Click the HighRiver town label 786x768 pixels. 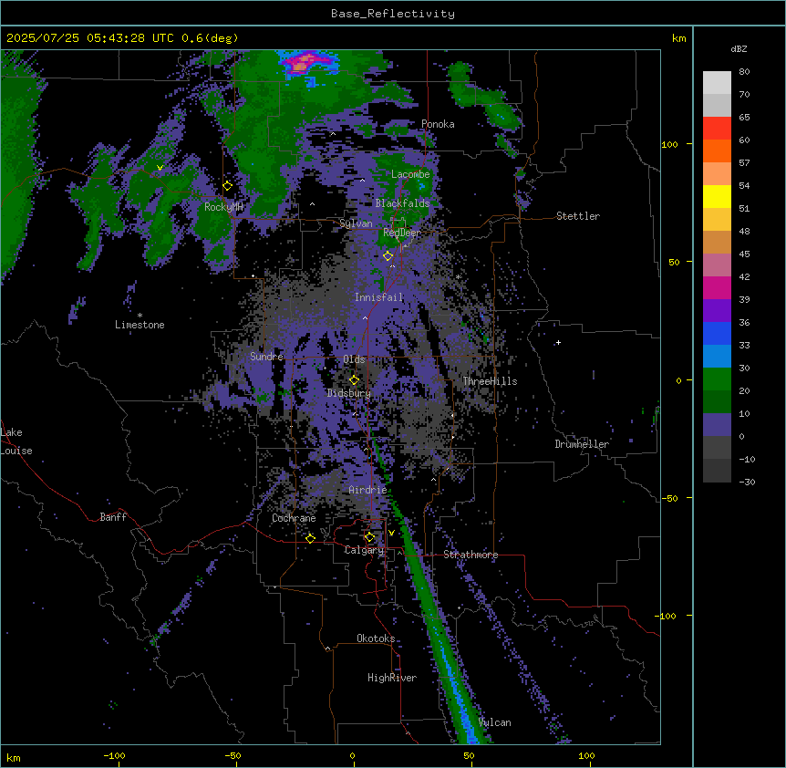[x=392, y=678]
